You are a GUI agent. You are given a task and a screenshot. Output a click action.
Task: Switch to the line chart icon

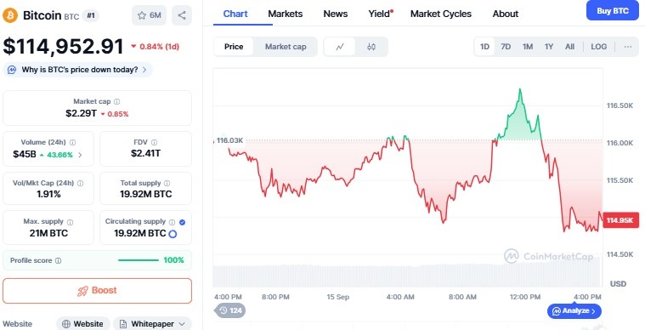pyautogui.click(x=340, y=47)
